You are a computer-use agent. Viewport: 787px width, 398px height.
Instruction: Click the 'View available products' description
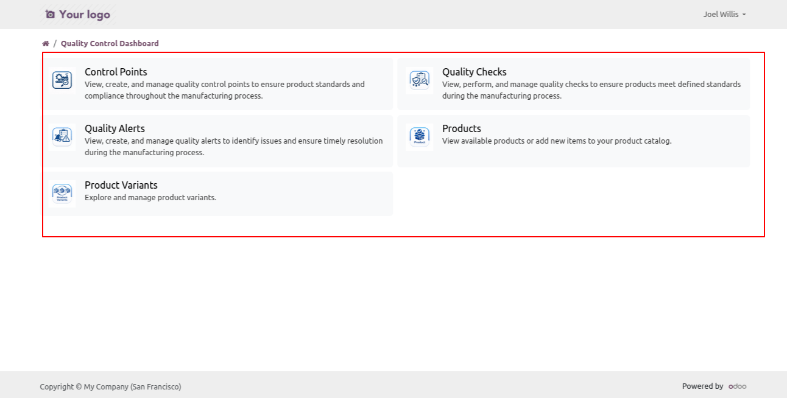[556, 141]
